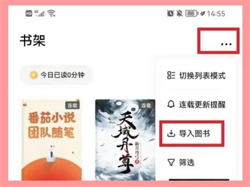Tap the 书架 page title
The width and height of the screenshot is (250, 187).
point(33,40)
